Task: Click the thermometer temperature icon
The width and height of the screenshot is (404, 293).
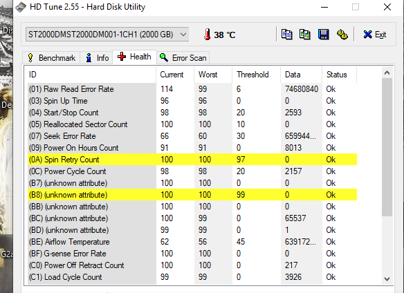Action: pos(207,35)
